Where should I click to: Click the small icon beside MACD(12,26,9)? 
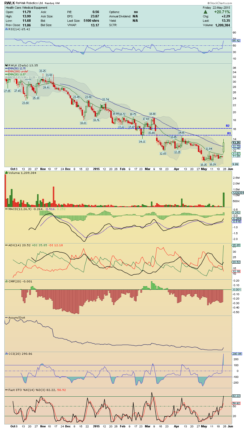[x=7, y=209]
